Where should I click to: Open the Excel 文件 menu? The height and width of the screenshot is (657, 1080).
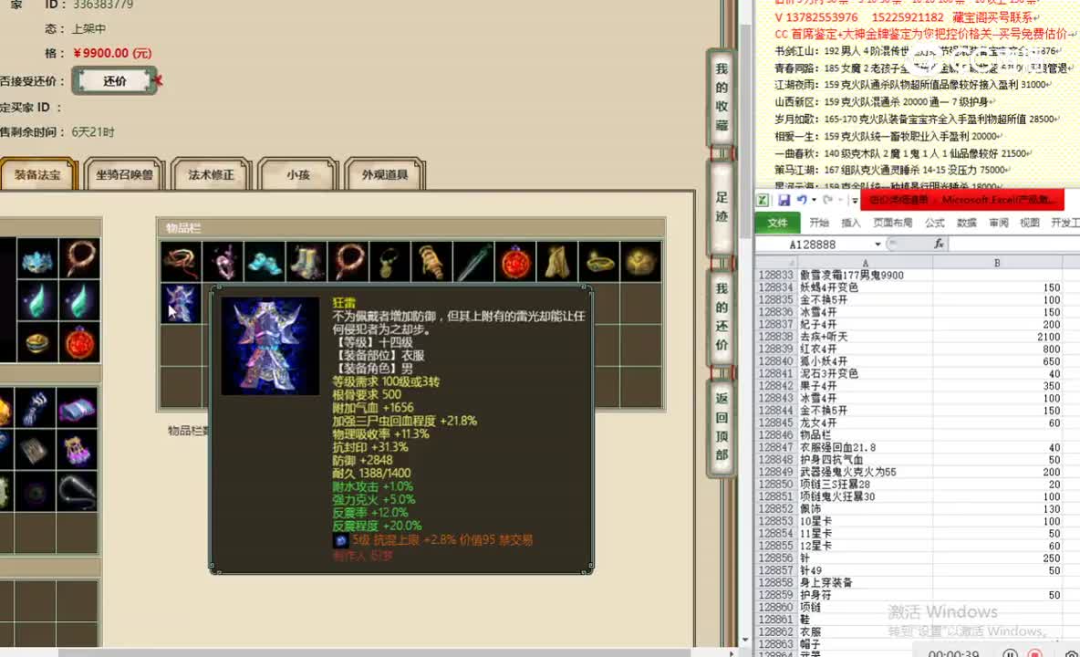pyautogui.click(x=778, y=224)
